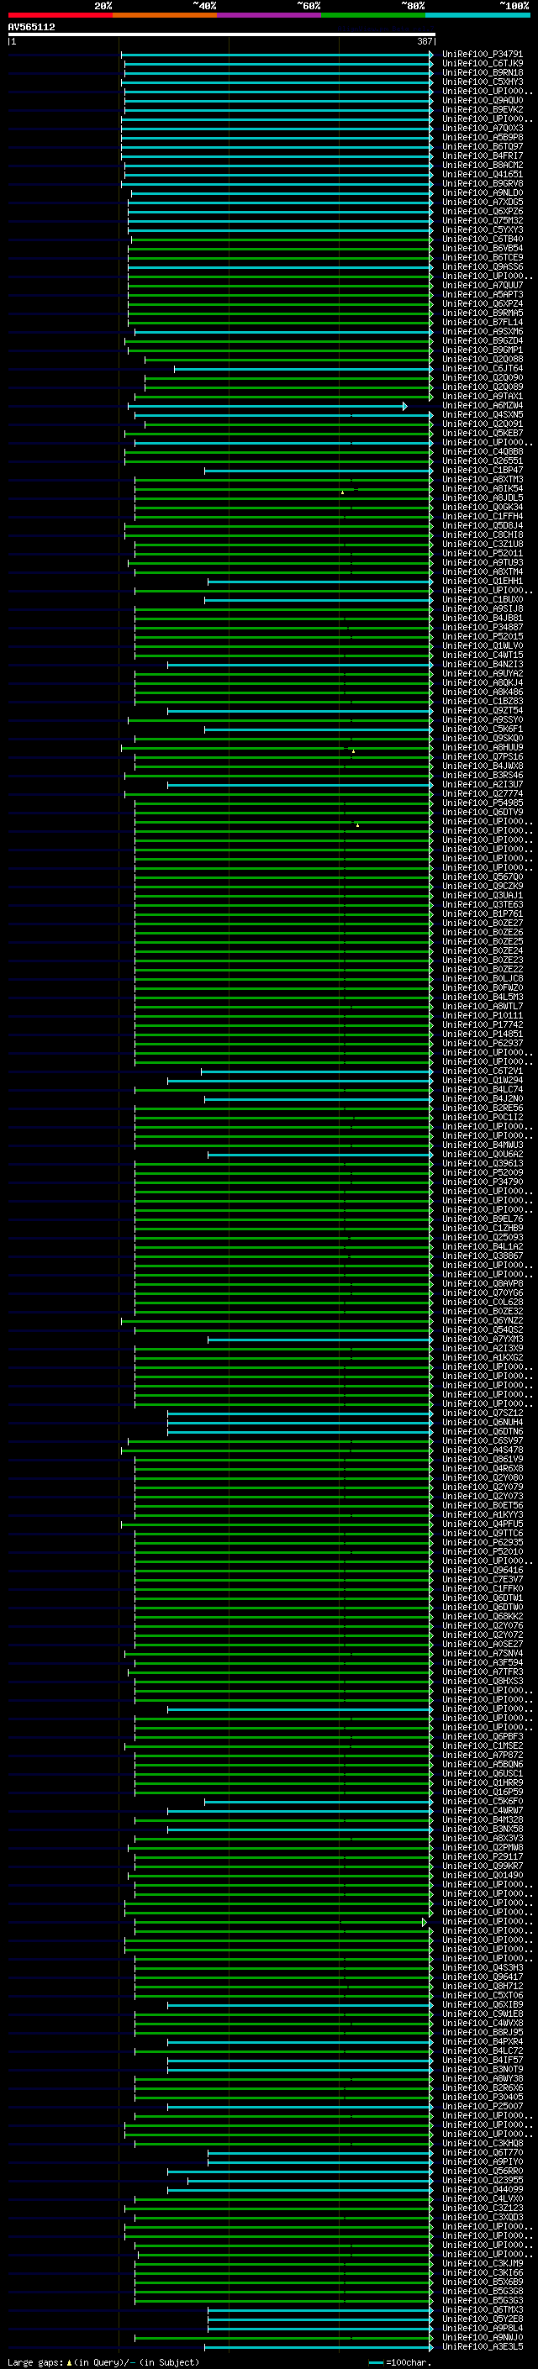The width and height of the screenshot is (538, 2369).
Task: Select hit label UniRef100_Q75M32
Action: pos(483,221)
